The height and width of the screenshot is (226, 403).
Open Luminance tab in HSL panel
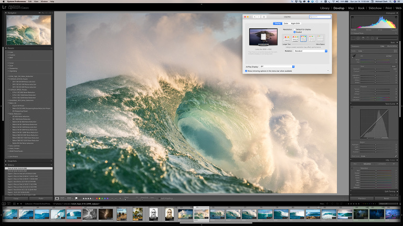pyautogui.click(x=381, y=164)
